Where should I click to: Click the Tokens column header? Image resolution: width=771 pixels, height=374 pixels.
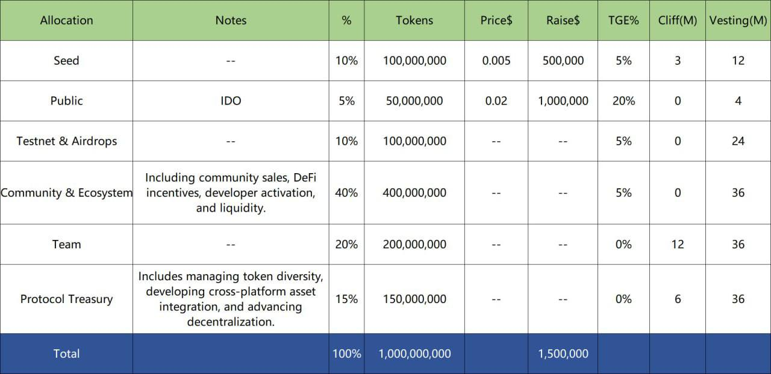click(x=414, y=20)
